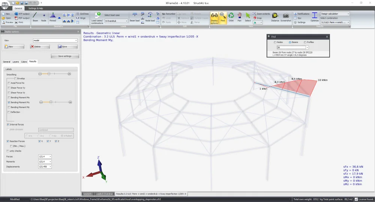375x202 pixels.
Task: Switch to Settings & Help ribbon tab
Action: click(36, 8)
